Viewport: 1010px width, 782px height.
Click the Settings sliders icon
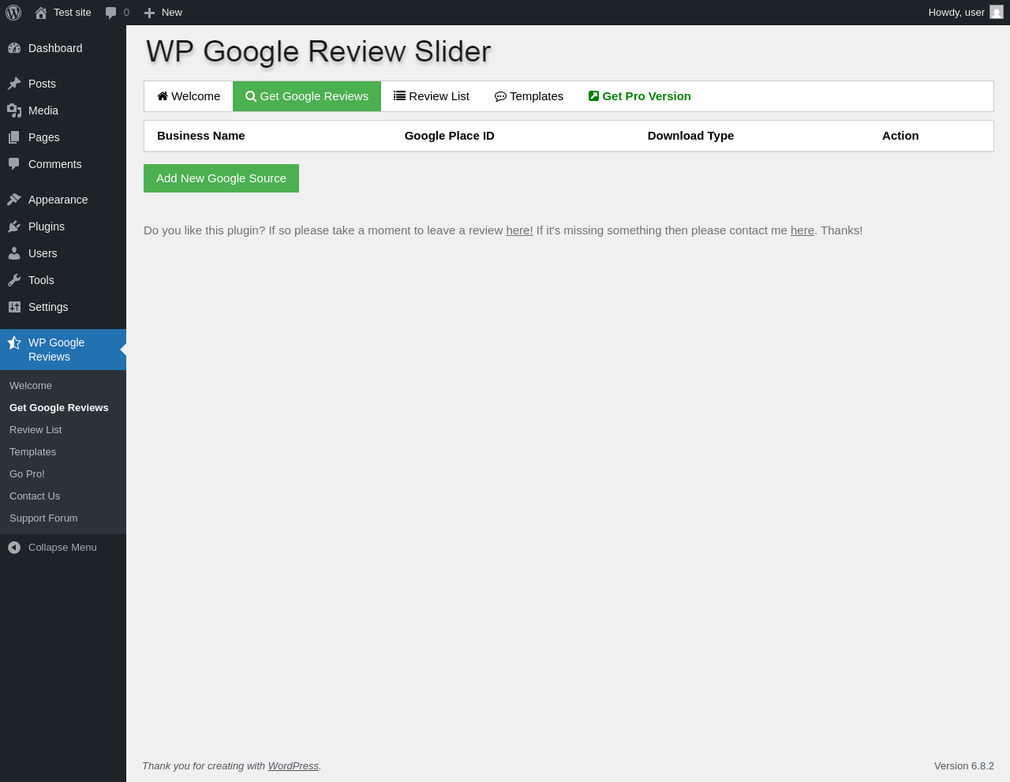(x=14, y=307)
